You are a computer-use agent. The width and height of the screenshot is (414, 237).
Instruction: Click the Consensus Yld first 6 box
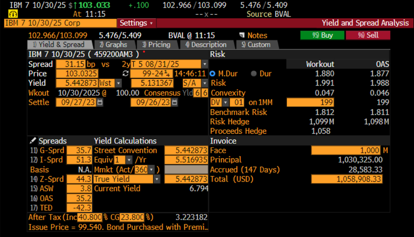tap(197, 93)
